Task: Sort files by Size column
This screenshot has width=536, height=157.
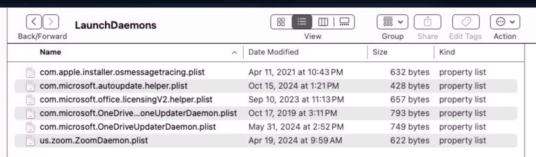Action: pyautogui.click(x=380, y=52)
